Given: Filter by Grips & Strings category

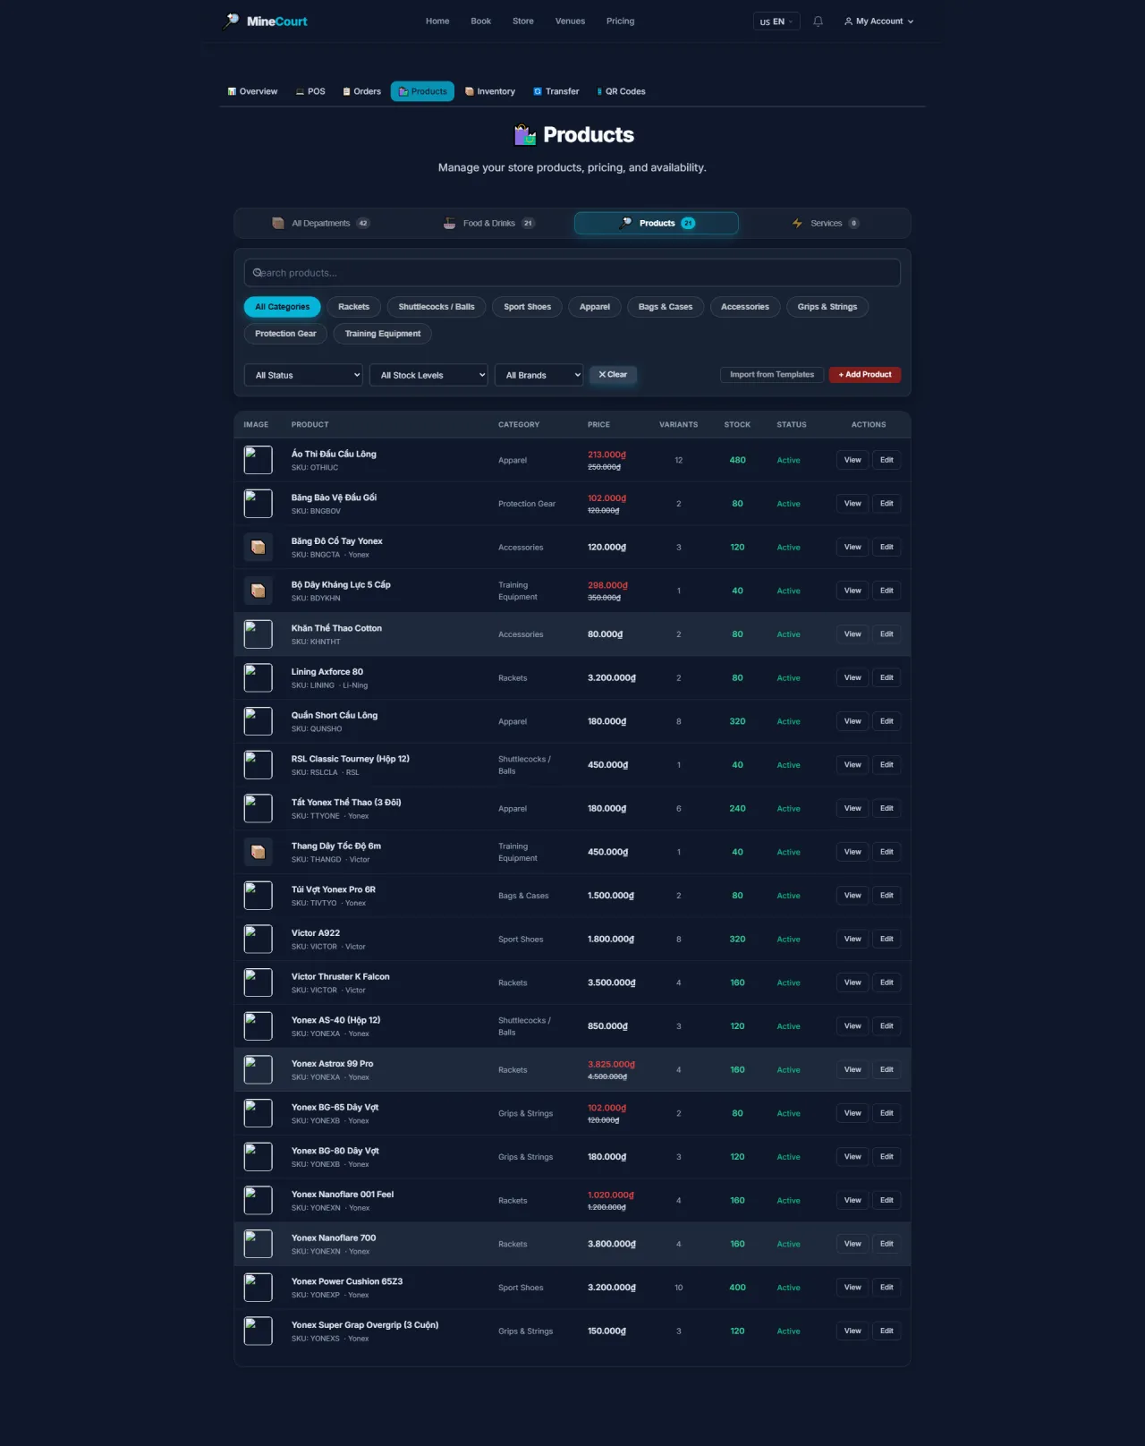Looking at the screenshot, I should pos(827,307).
